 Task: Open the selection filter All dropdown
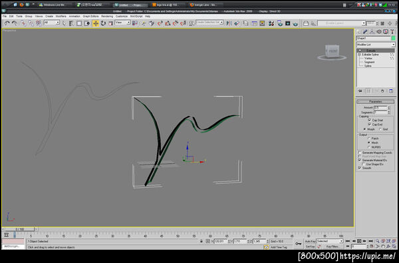[52, 23]
